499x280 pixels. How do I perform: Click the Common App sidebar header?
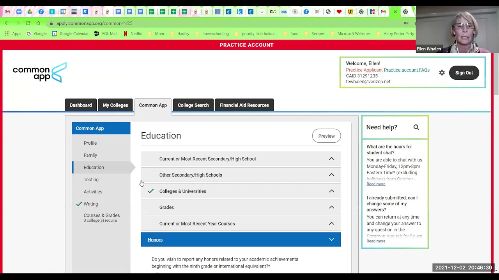[x=101, y=128]
